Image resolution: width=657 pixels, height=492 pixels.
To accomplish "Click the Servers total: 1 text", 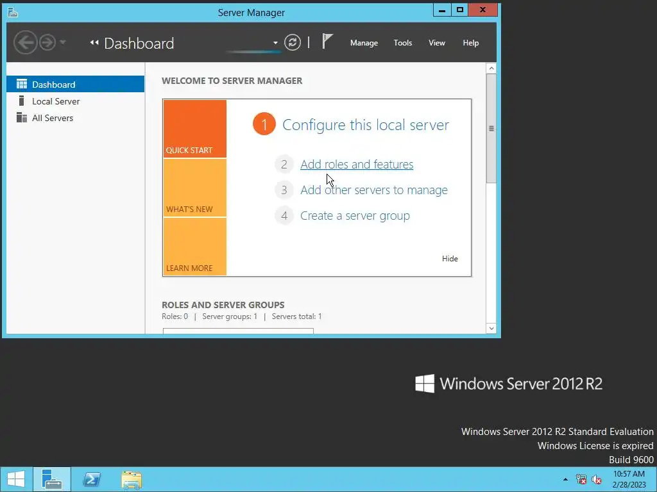I will [296, 316].
